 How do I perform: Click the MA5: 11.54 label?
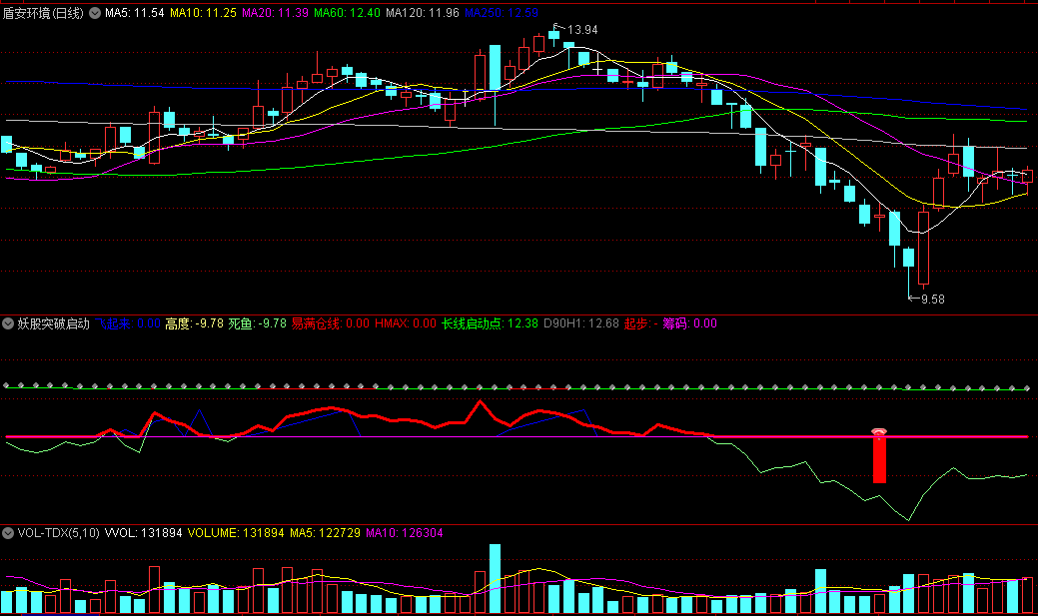(135, 13)
